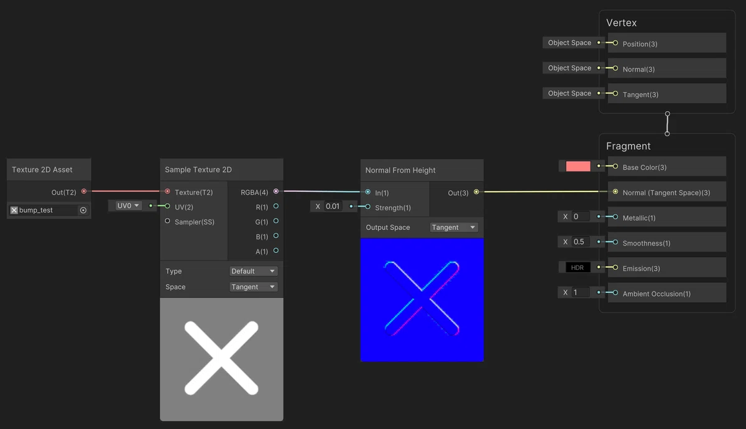Click the bump_test texture field
Viewport: 746px width, 429px height.
(x=49, y=210)
